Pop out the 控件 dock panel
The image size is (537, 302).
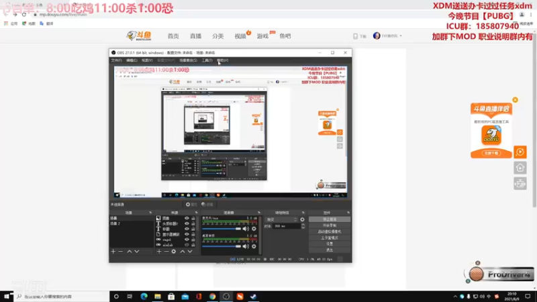(x=348, y=213)
